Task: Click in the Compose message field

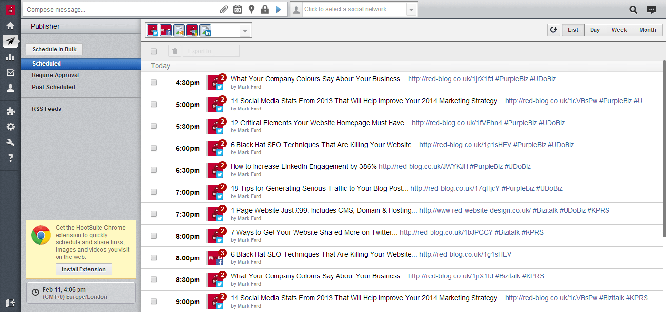Action: pyautogui.click(x=122, y=9)
